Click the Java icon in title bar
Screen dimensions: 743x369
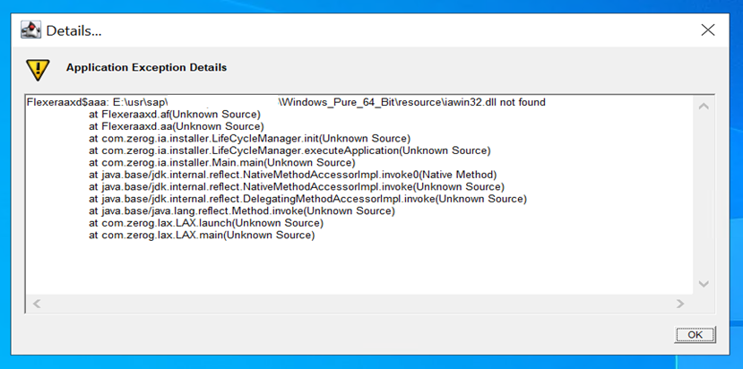(30, 30)
